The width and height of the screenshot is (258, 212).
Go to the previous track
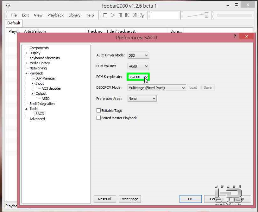point(127,15)
